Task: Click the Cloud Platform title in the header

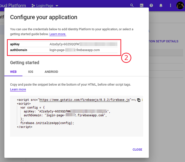Action: click(13, 6)
